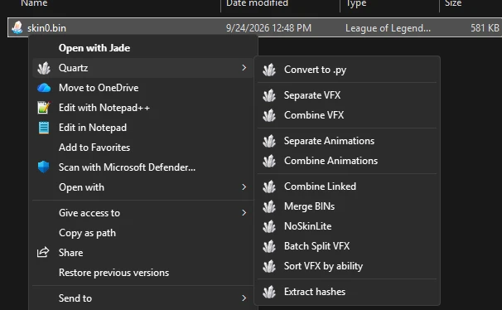The image size is (502, 310).
Task: Click crystal icon next to Combine VFX
Action: pos(269,115)
